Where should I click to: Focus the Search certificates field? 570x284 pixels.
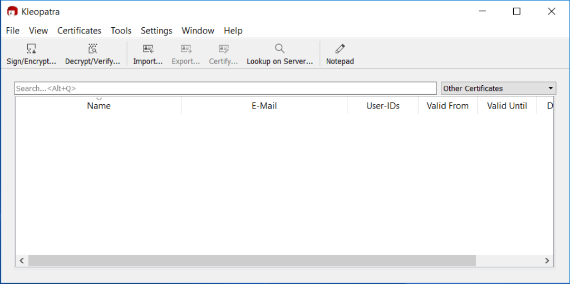coord(225,89)
